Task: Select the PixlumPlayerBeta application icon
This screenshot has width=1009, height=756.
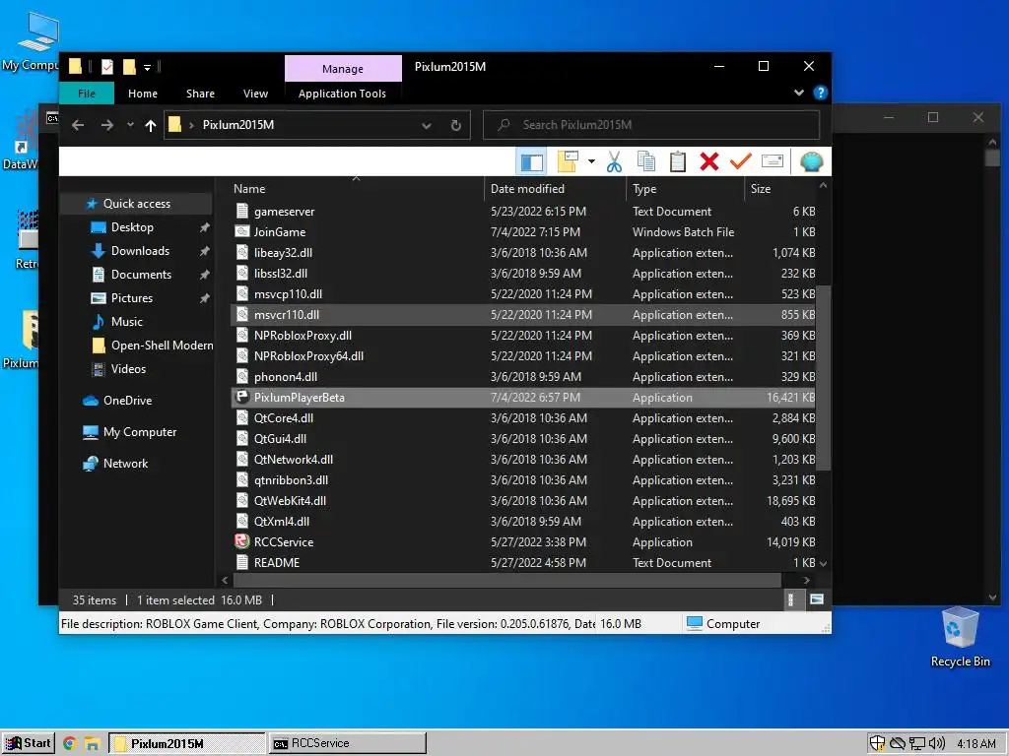Action: click(x=242, y=398)
